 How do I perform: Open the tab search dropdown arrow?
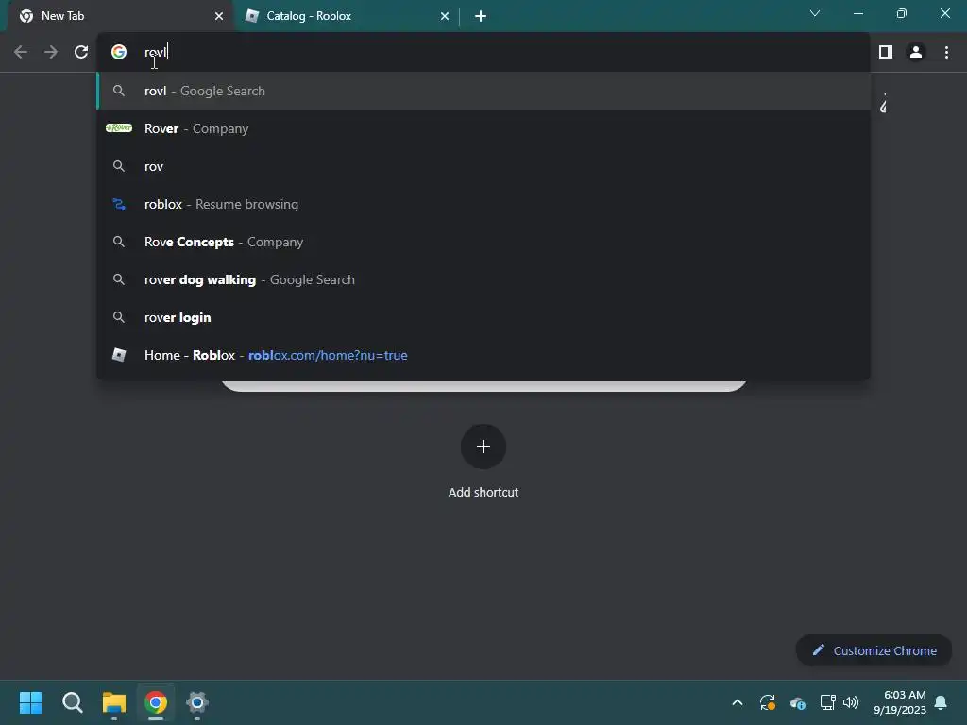click(815, 13)
